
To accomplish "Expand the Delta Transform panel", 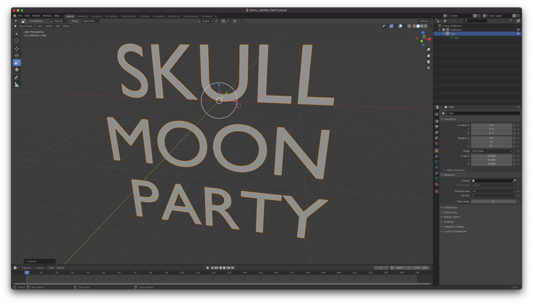I will pyautogui.click(x=454, y=170).
